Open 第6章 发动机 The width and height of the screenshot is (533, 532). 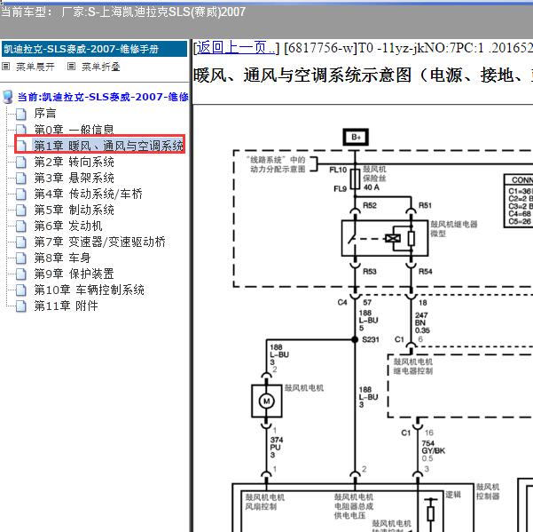pyautogui.click(x=68, y=226)
